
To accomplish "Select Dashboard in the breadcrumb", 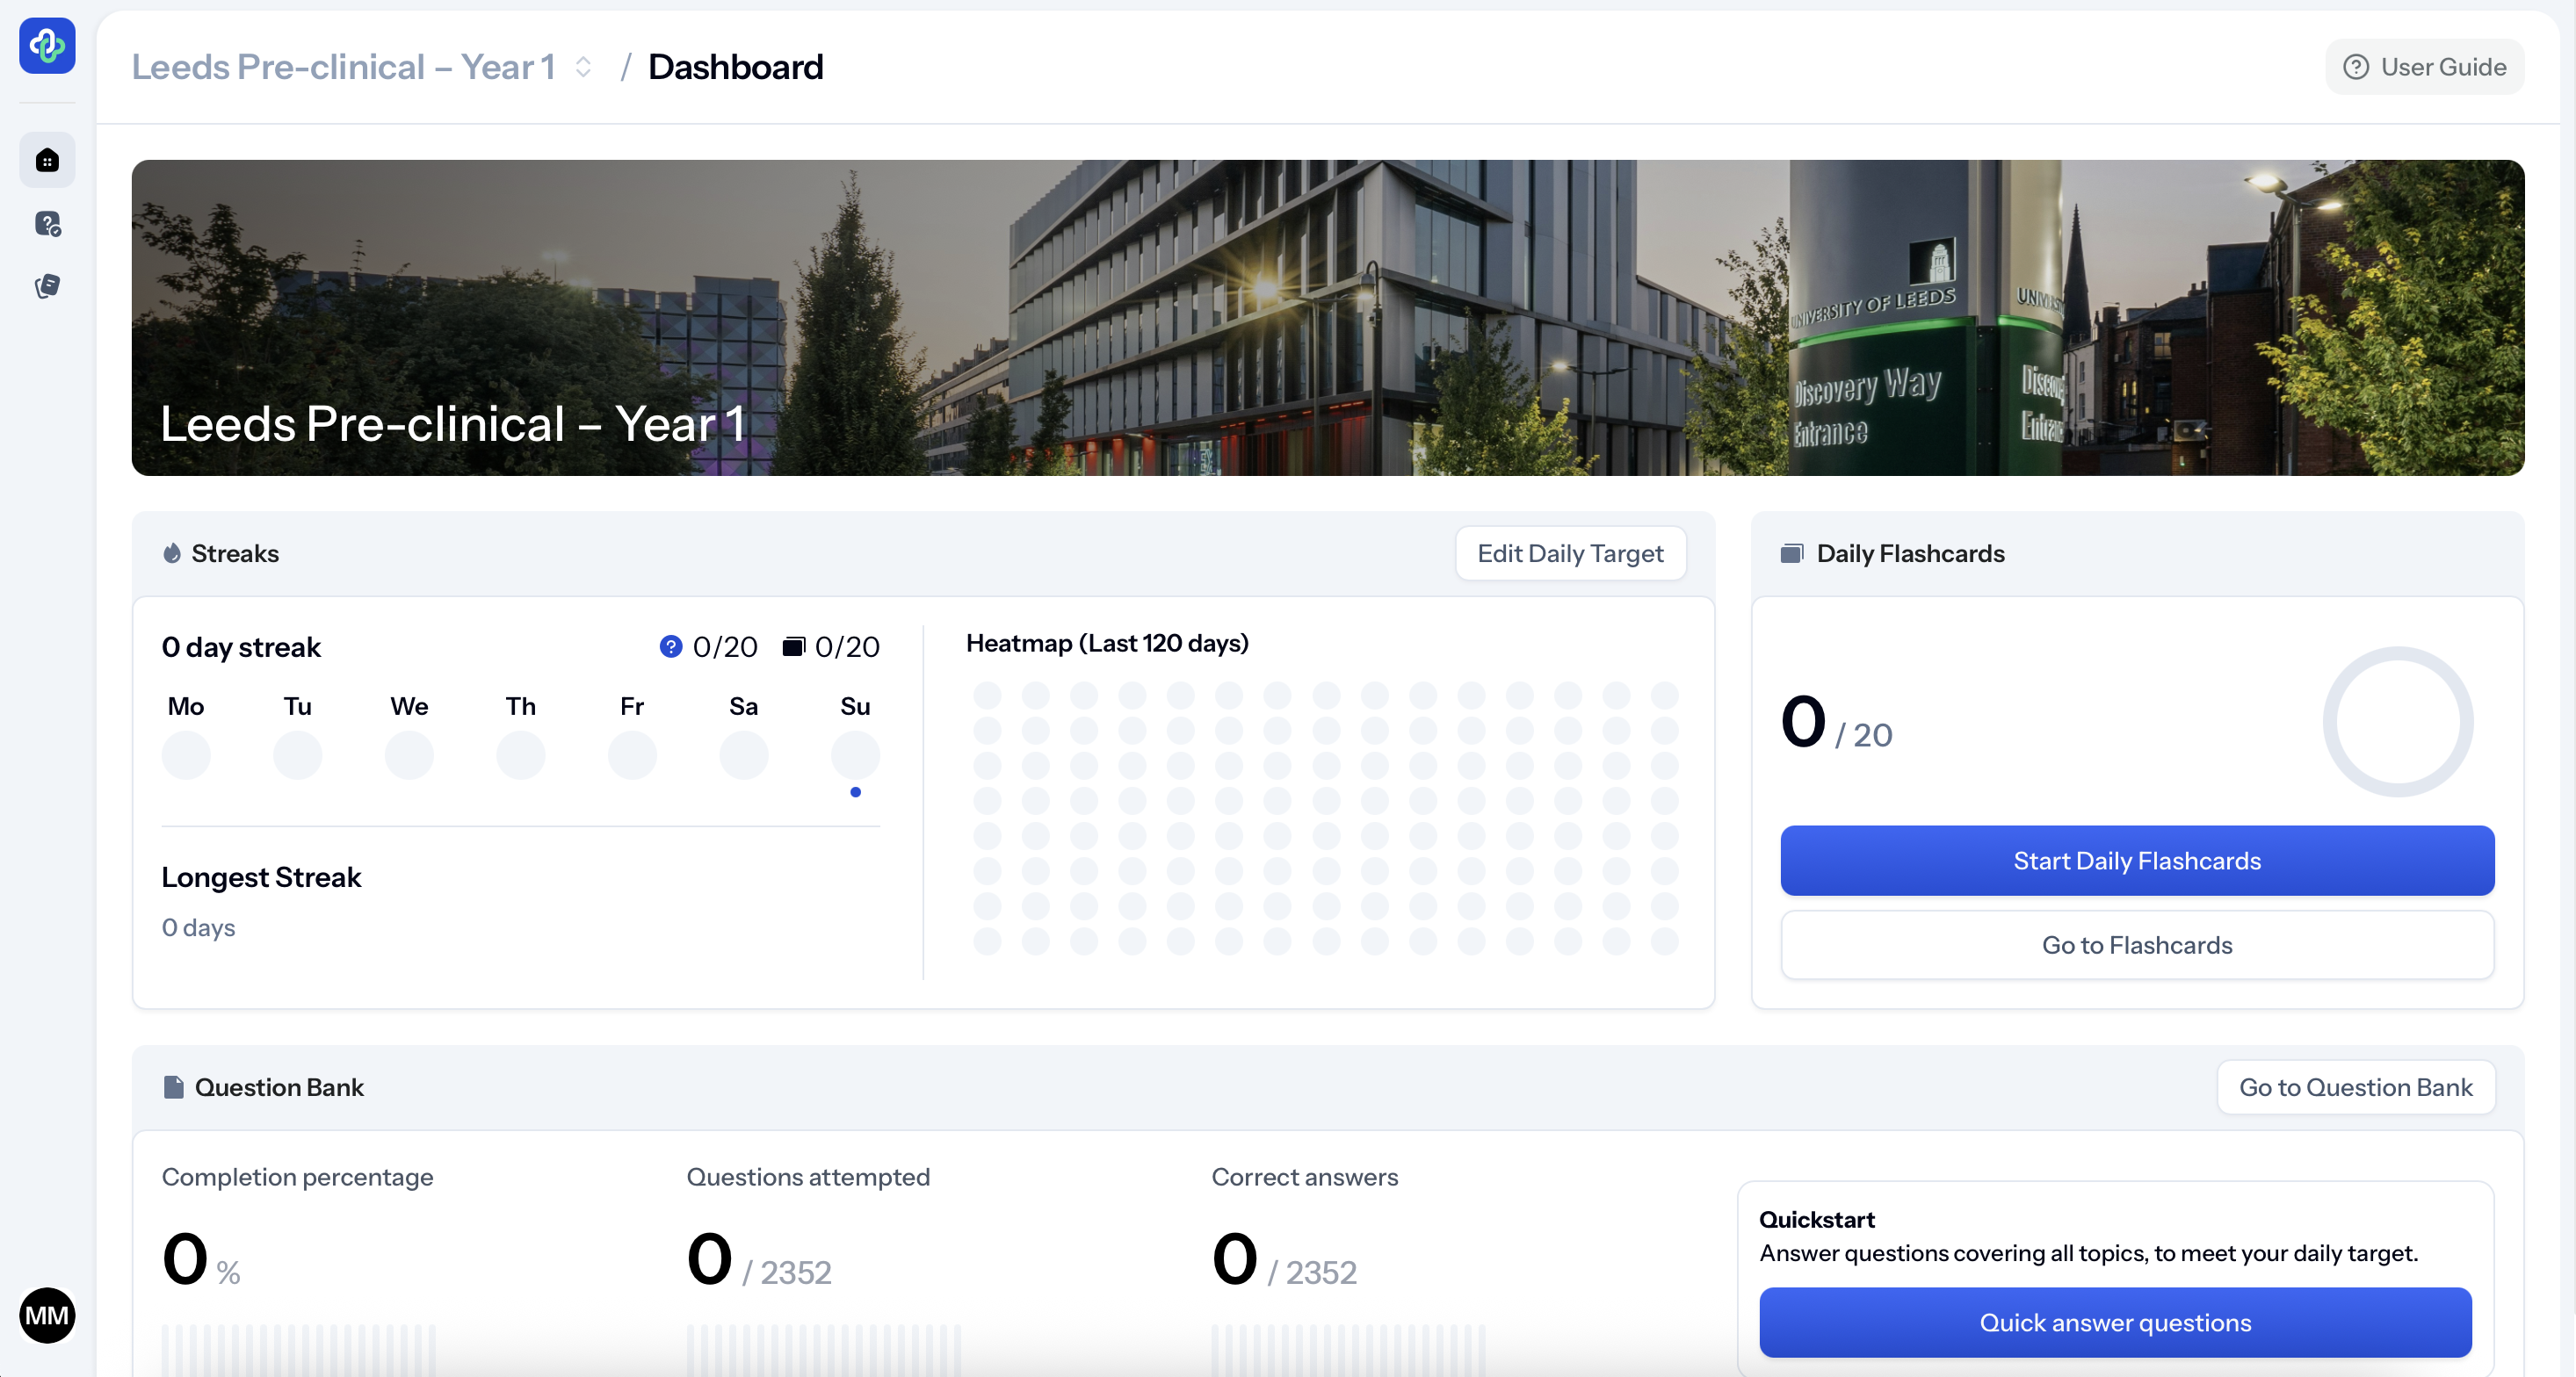I will pyautogui.click(x=735, y=67).
